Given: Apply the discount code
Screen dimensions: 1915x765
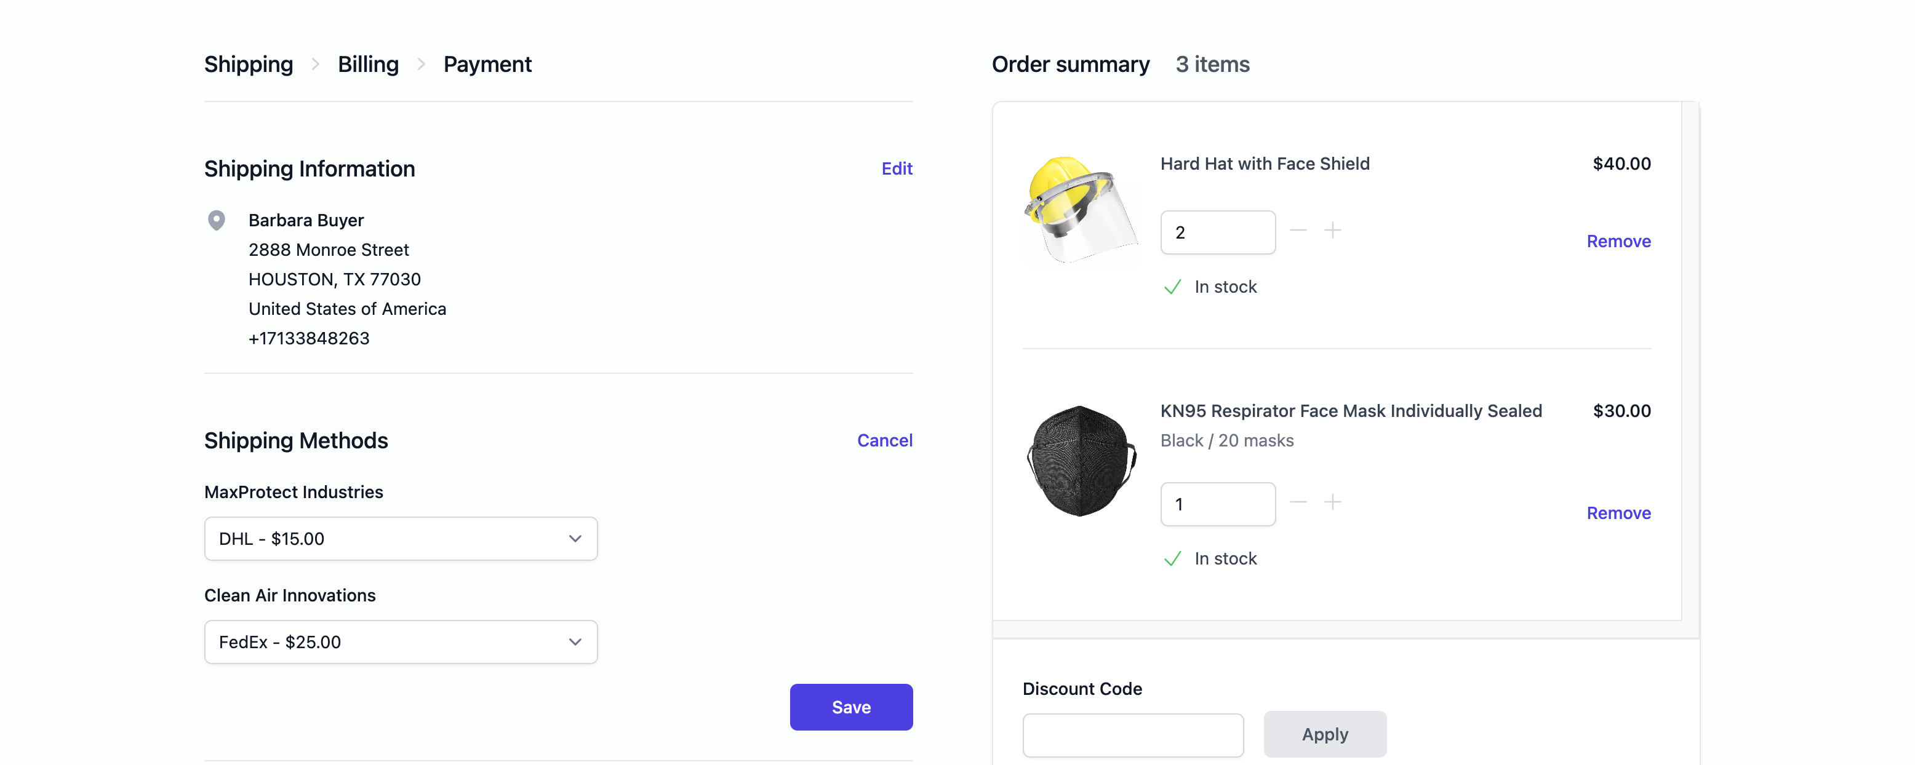Looking at the screenshot, I should tap(1324, 734).
